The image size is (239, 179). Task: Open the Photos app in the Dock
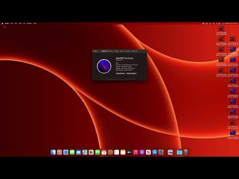(91, 152)
